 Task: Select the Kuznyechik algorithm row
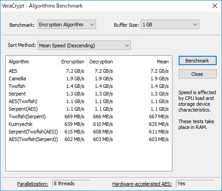(89, 124)
